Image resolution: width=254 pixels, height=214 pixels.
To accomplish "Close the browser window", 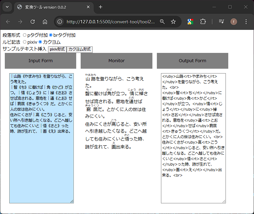I will point(245,7).
